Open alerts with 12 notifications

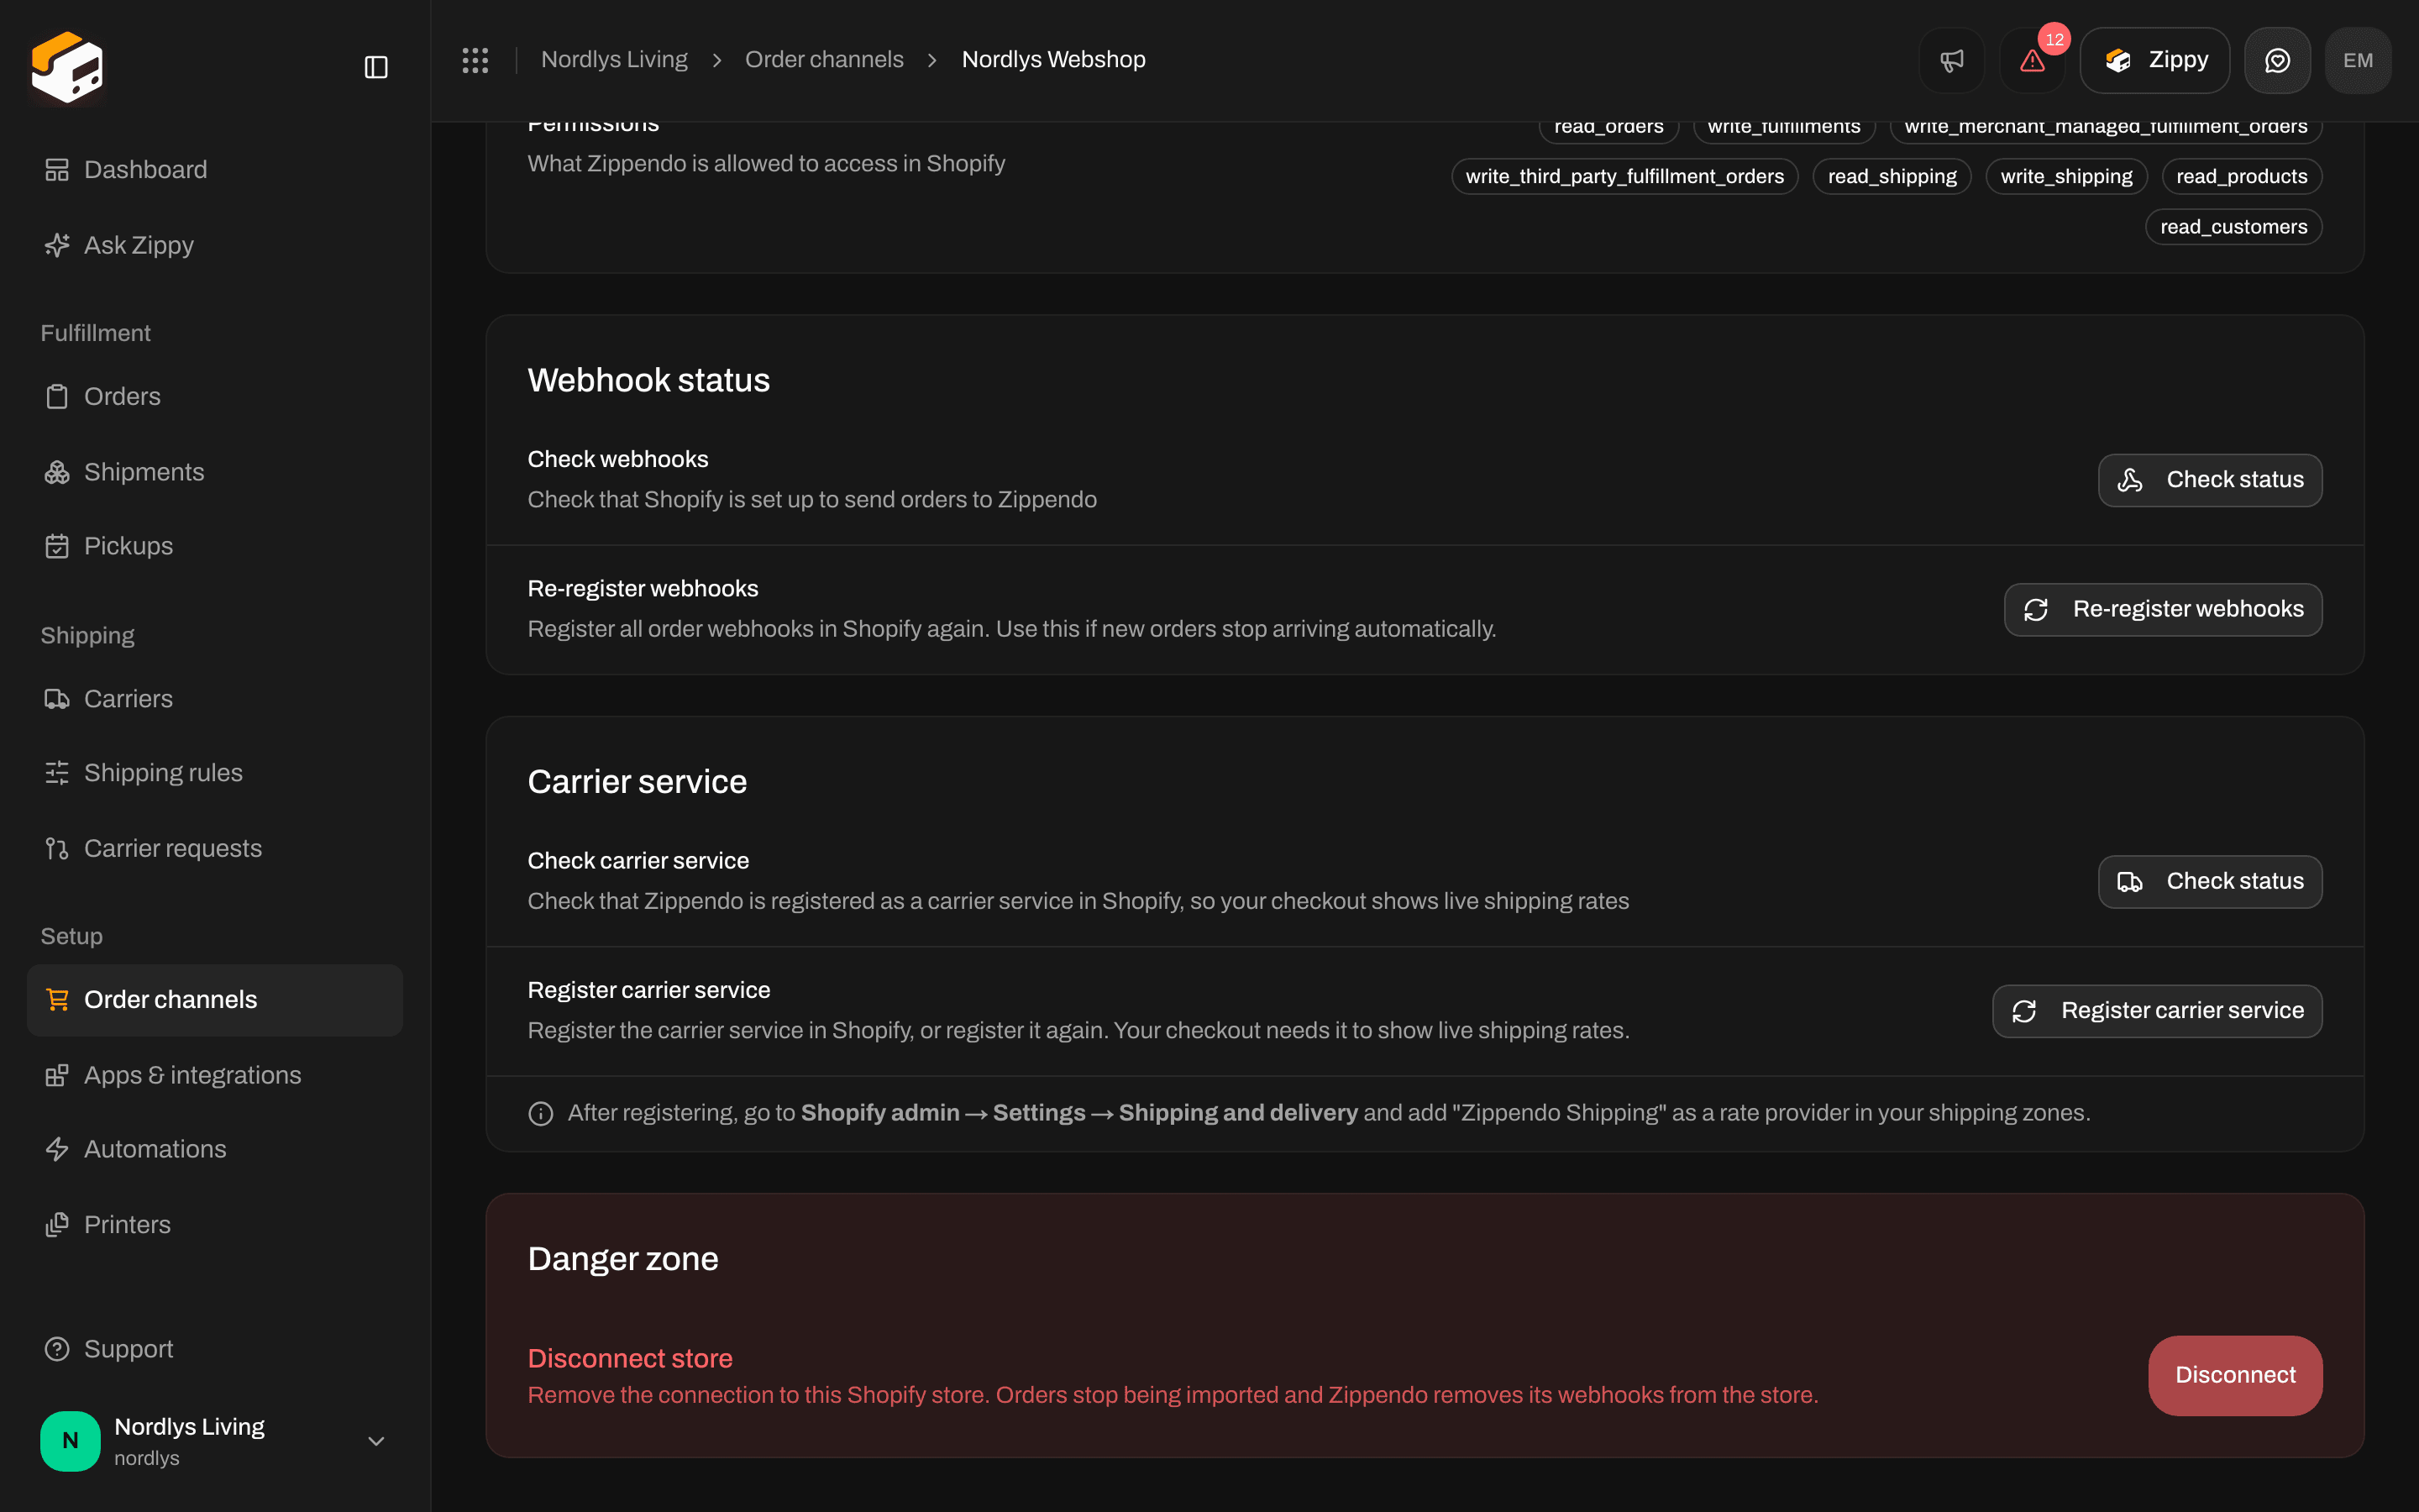point(2032,60)
